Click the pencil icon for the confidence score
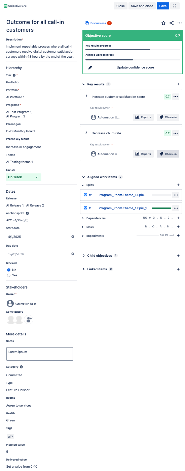The height and width of the screenshot is (471, 185). click(x=90, y=67)
